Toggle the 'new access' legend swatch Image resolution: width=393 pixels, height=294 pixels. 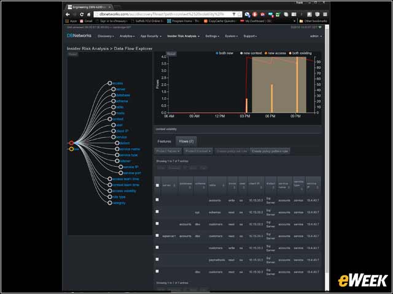point(266,53)
